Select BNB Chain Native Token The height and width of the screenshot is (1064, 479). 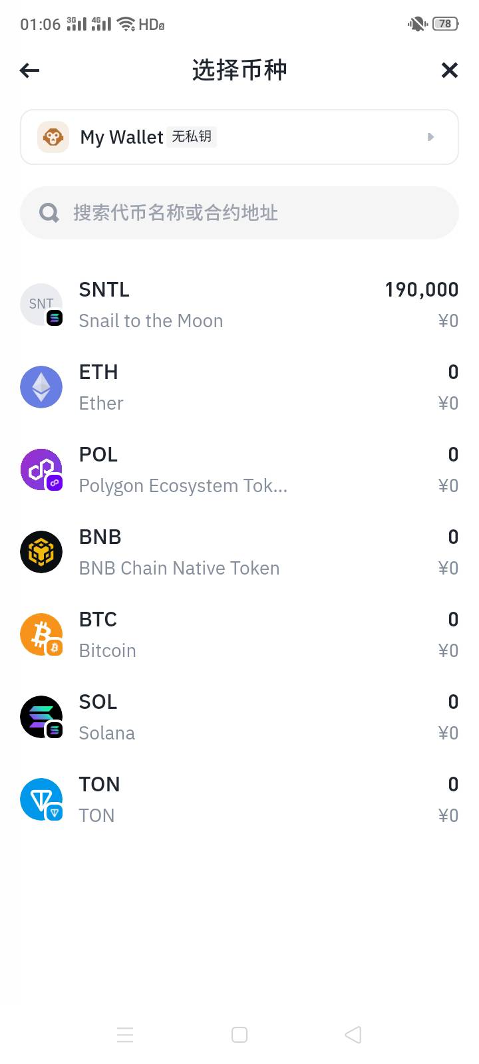239,552
